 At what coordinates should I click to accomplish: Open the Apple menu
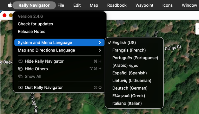[10, 5]
